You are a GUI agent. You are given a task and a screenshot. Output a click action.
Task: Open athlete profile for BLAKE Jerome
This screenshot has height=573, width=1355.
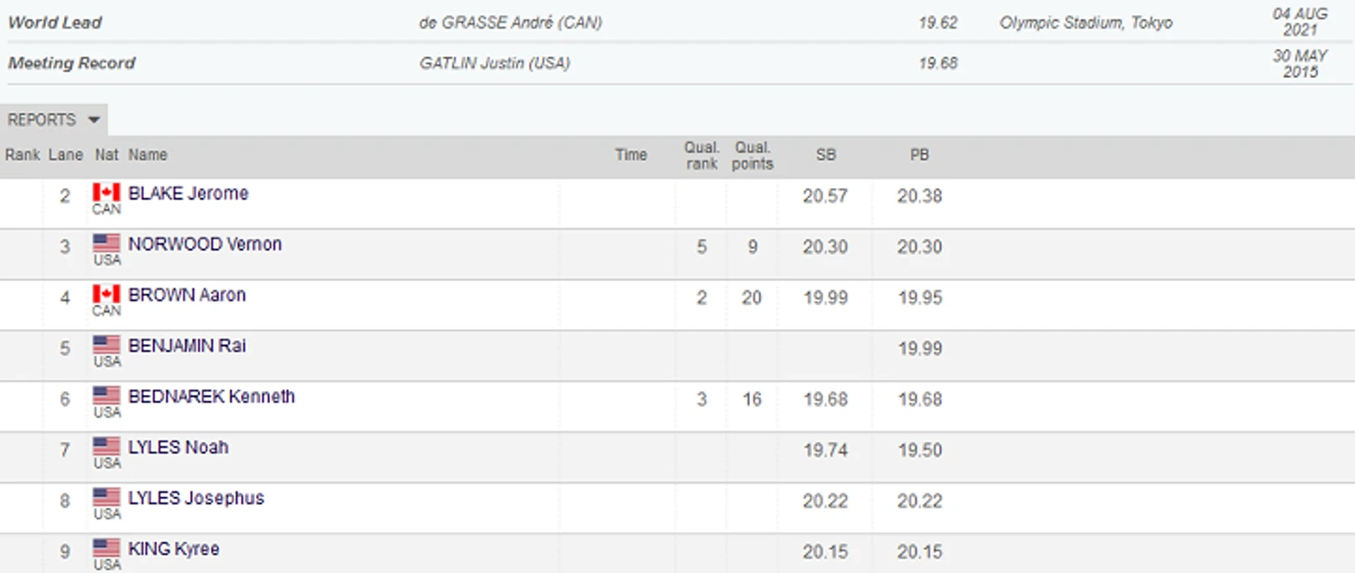[188, 194]
